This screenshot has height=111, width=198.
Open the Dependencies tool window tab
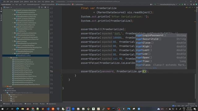[51, 104]
